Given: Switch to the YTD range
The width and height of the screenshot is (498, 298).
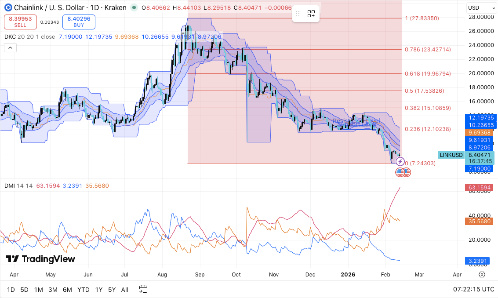Looking at the screenshot, I should click(83, 290).
